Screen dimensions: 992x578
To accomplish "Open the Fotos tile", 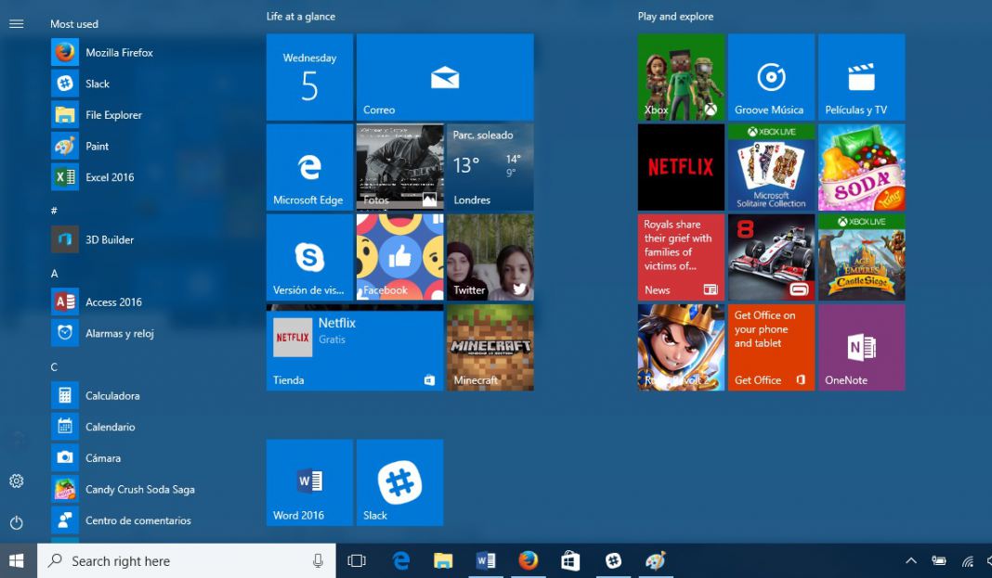I will click(399, 167).
